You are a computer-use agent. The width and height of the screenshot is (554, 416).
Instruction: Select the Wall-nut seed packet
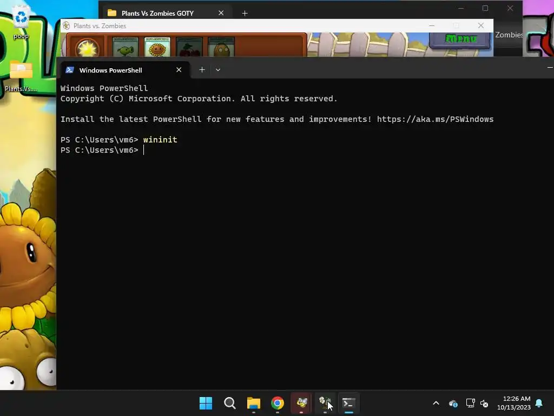tap(221, 47)
